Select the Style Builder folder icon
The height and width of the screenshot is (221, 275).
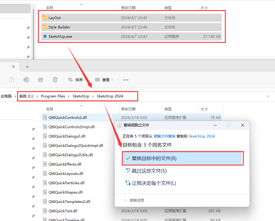[45, 27]
